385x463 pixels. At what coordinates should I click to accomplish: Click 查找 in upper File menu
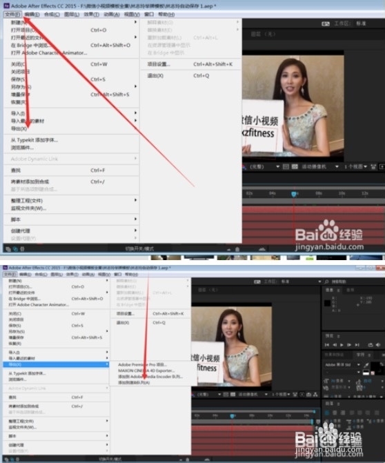pos(16,170)
